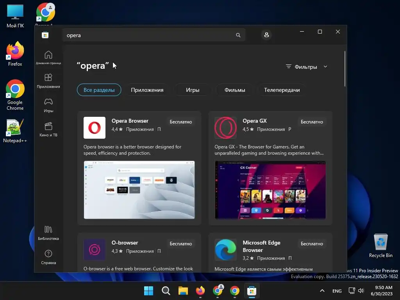This screenshot has width=400, height=300.
Task: Open Firefox from taskbar
Action: [200, 291]
